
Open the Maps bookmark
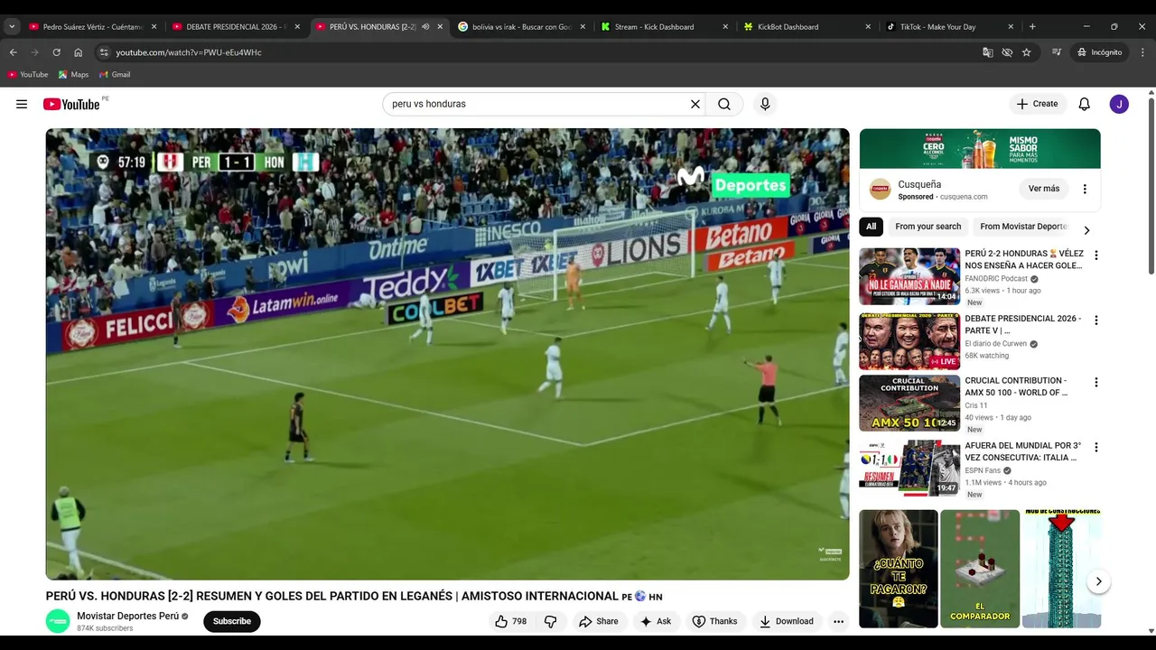[x=73, y=74]
